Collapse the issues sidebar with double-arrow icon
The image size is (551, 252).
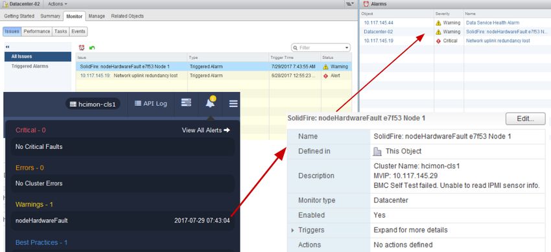[x=7, y=47]
